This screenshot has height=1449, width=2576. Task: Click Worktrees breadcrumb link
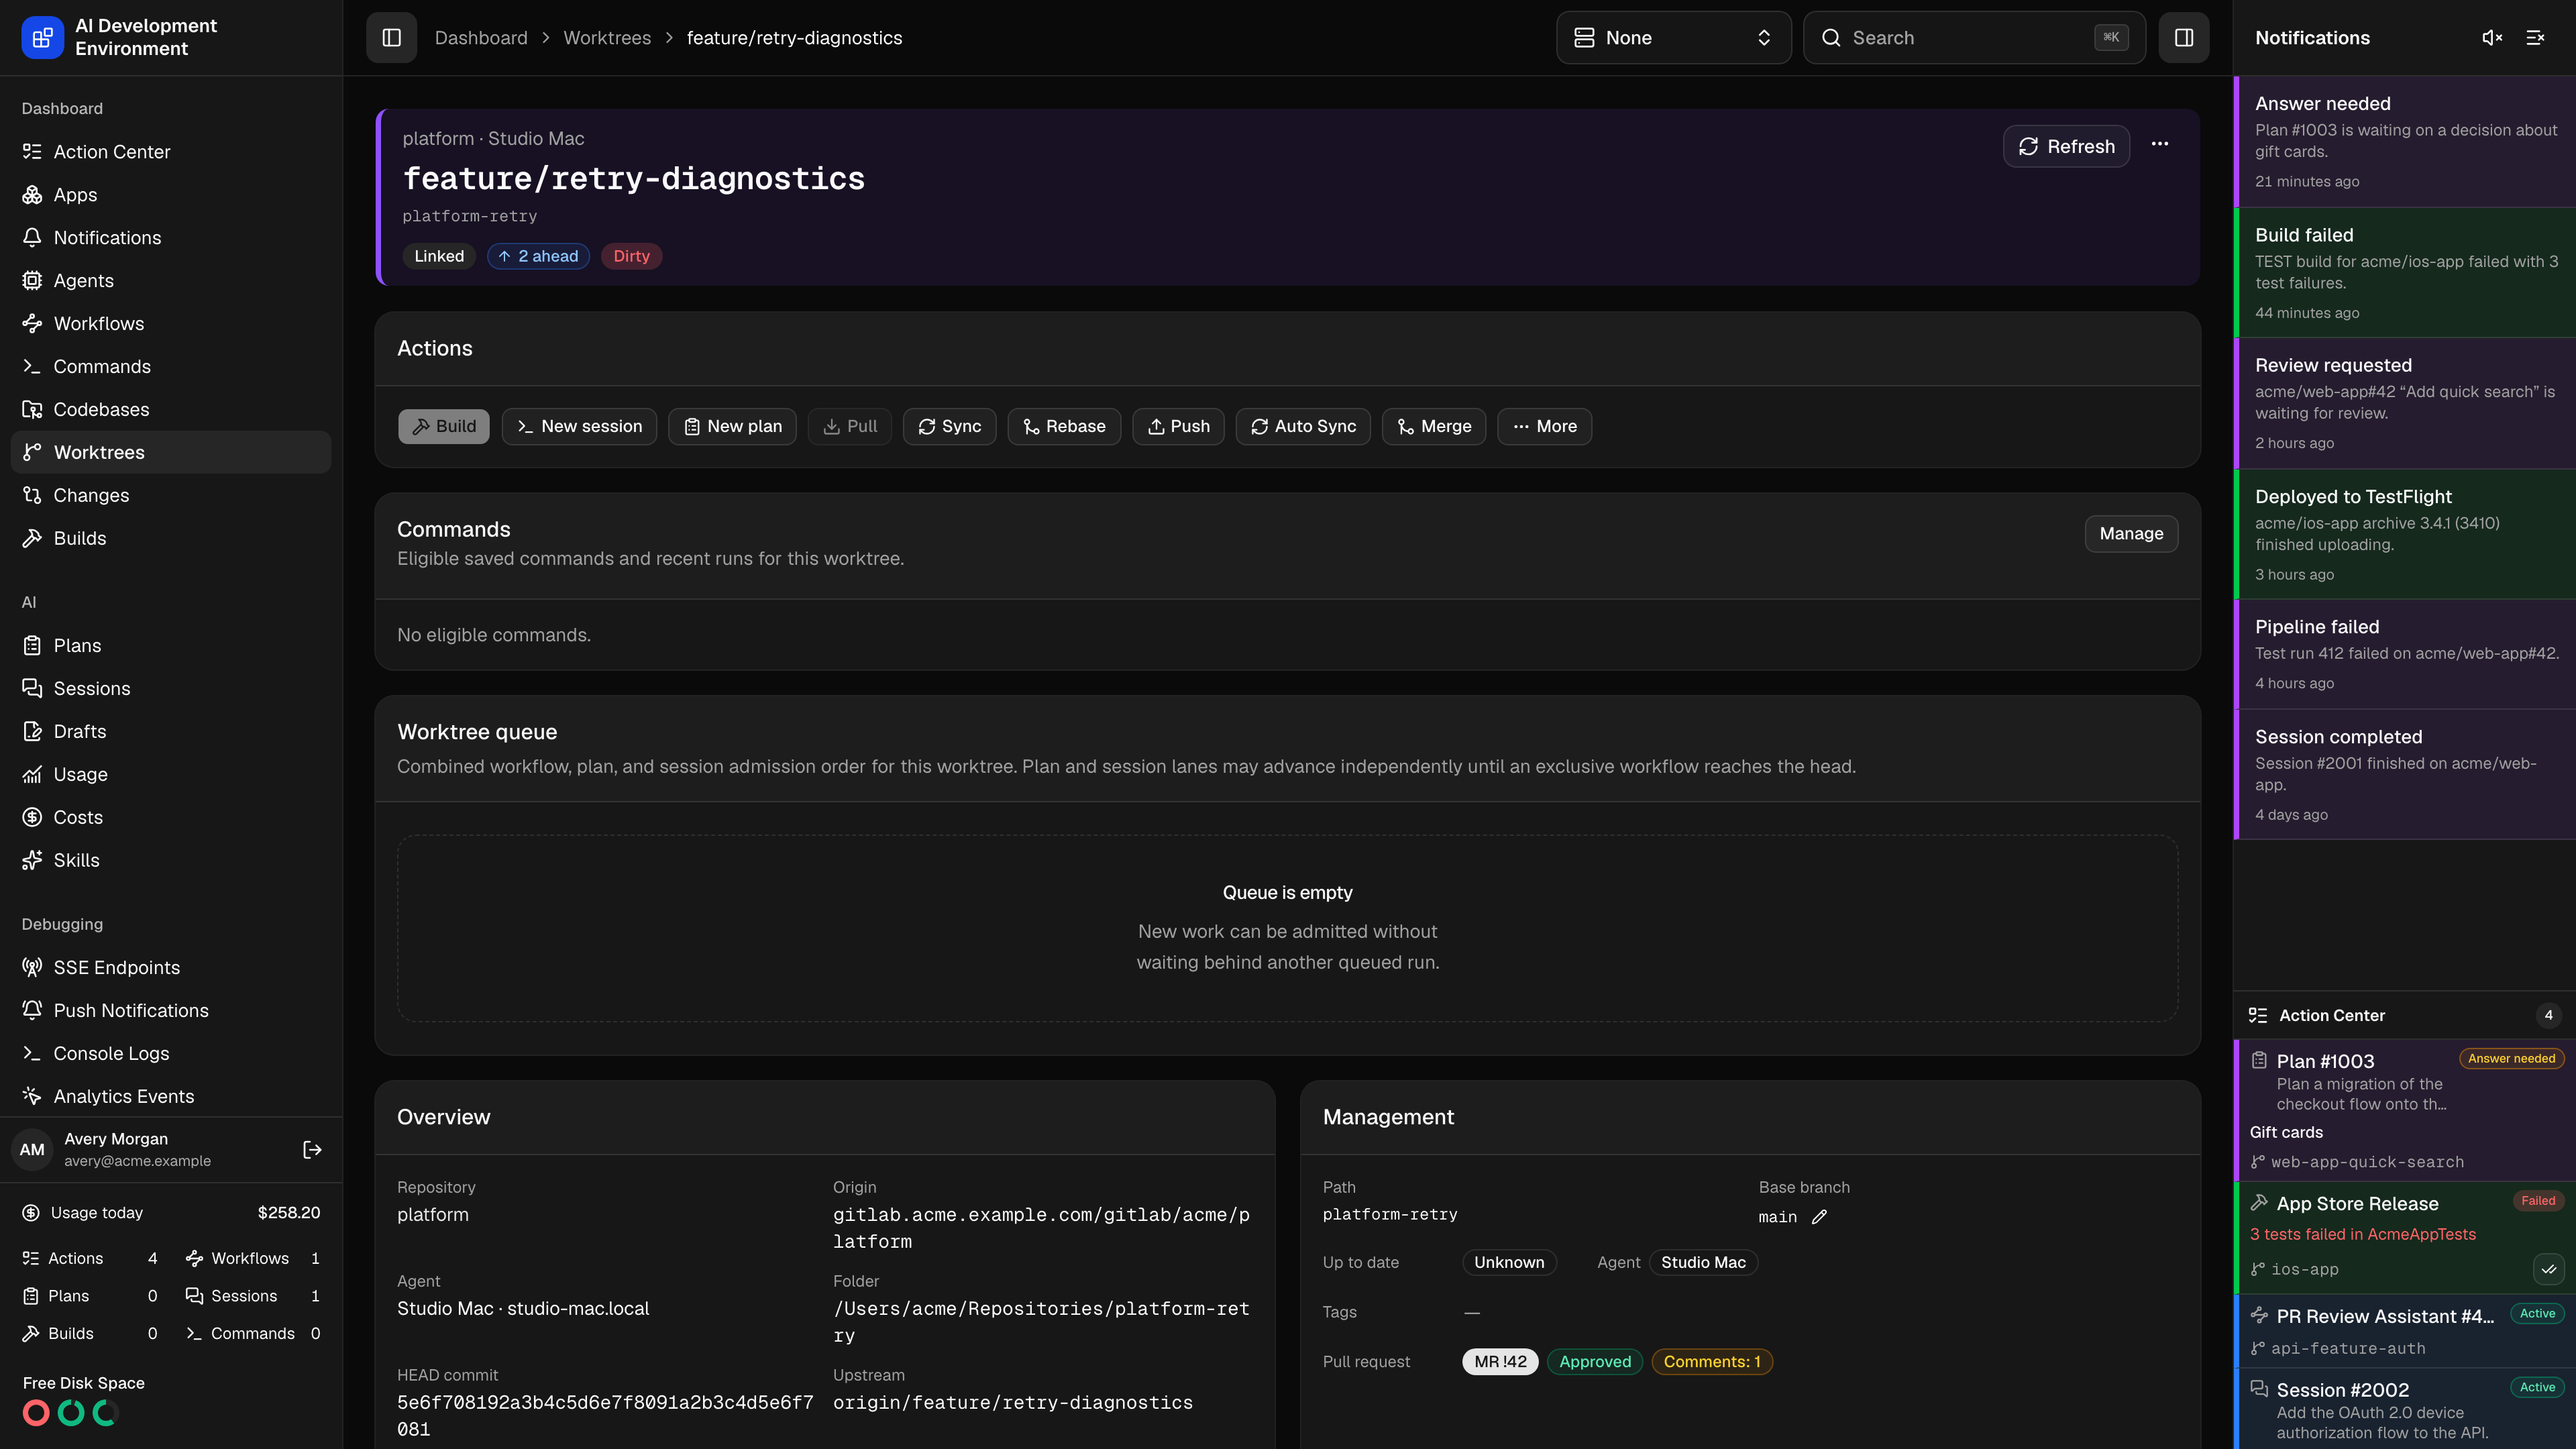pyautogui.click(x=607, y=38)
